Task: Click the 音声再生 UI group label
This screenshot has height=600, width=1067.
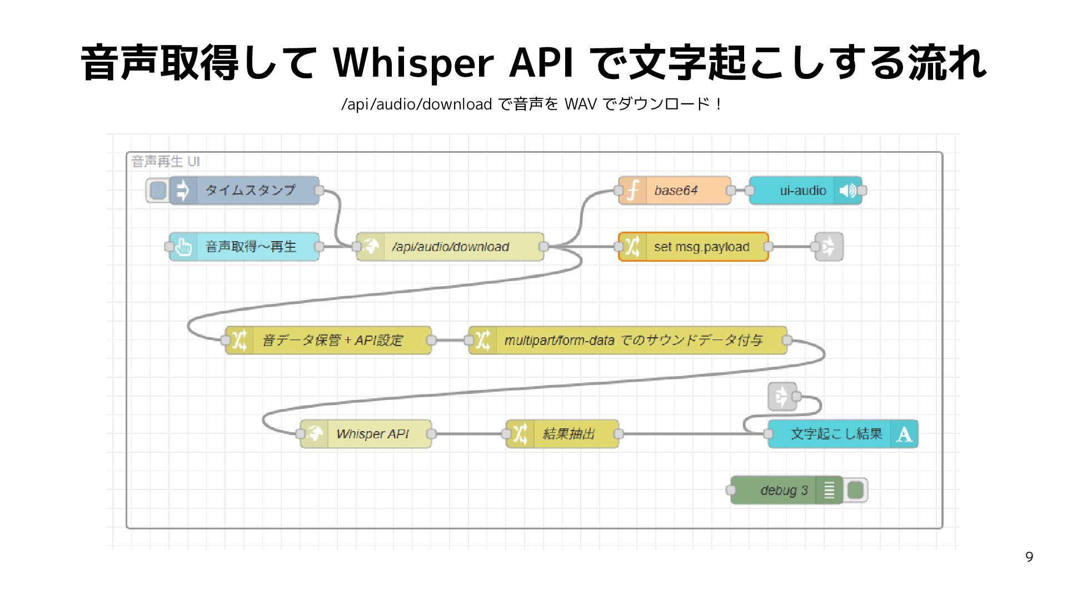Action: click(x=166, y=162)
